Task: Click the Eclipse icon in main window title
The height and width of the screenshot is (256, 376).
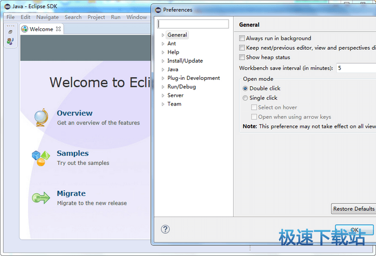Action: click(8, 7)
